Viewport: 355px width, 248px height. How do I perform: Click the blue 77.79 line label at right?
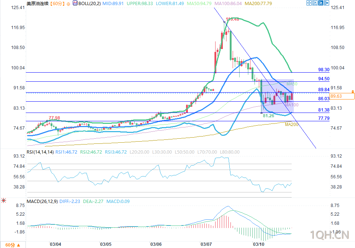[324, 118]
